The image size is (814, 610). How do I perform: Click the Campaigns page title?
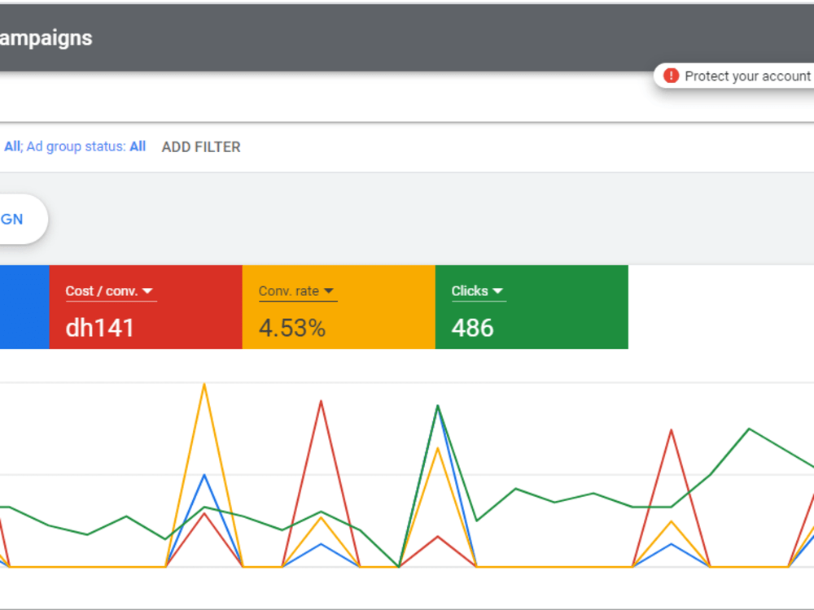(x=46, y=38)
